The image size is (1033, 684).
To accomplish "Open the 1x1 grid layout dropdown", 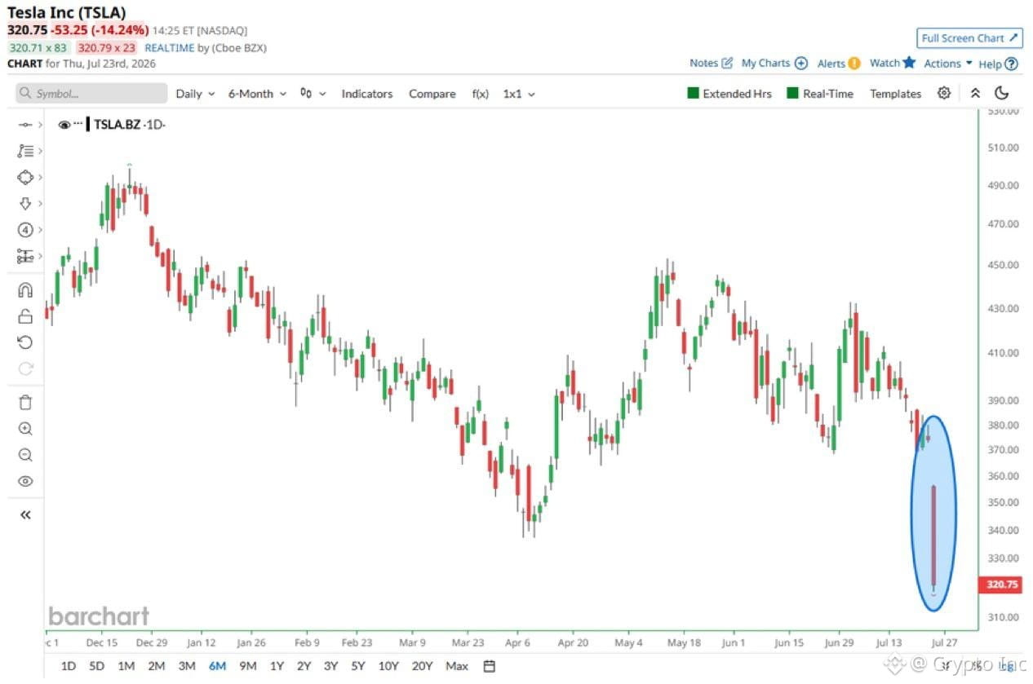I will coord(519,94).
